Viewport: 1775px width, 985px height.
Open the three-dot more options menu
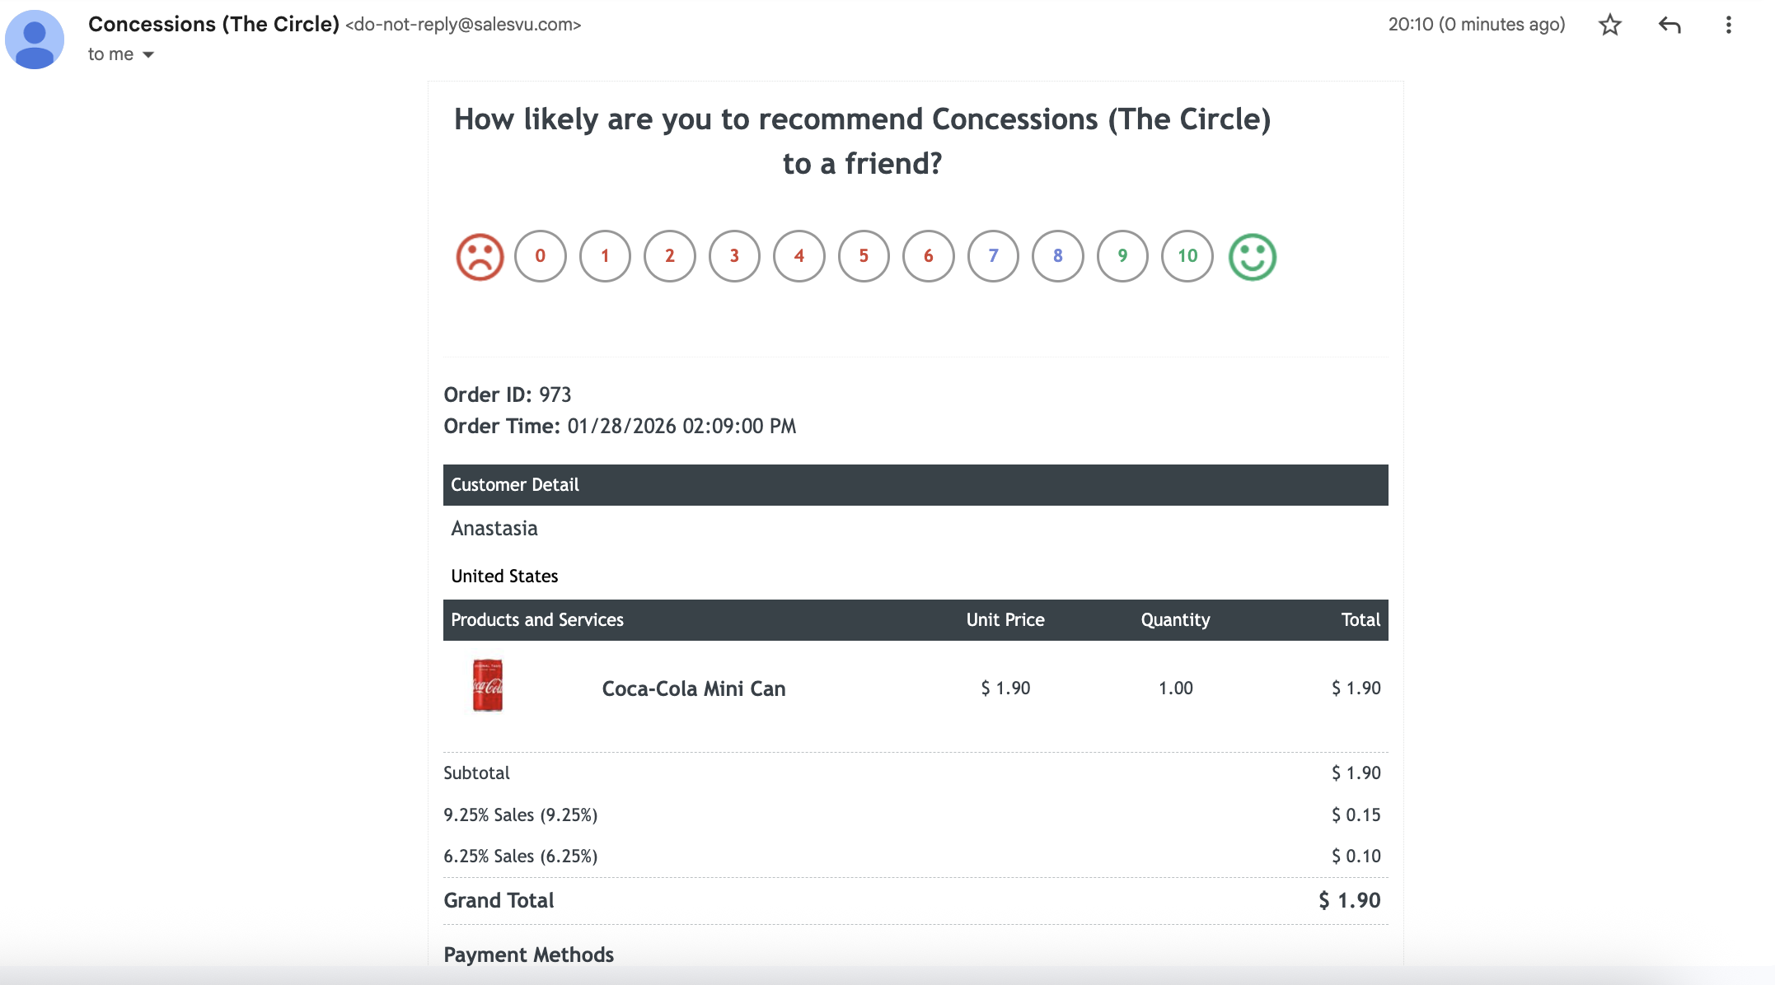[1728, 26]
